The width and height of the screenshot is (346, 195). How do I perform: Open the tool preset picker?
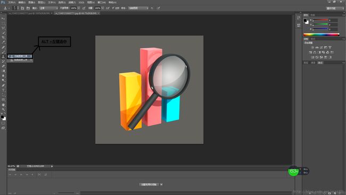tap(6, 8)
